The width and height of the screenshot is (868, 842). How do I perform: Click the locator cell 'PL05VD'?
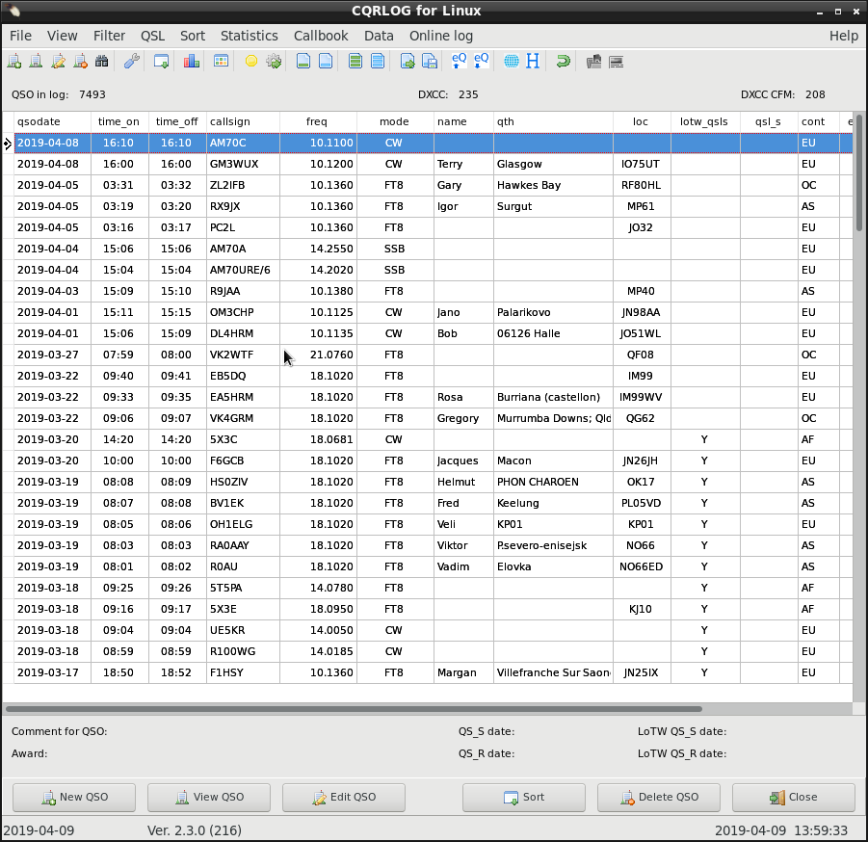tap(642, 503)
